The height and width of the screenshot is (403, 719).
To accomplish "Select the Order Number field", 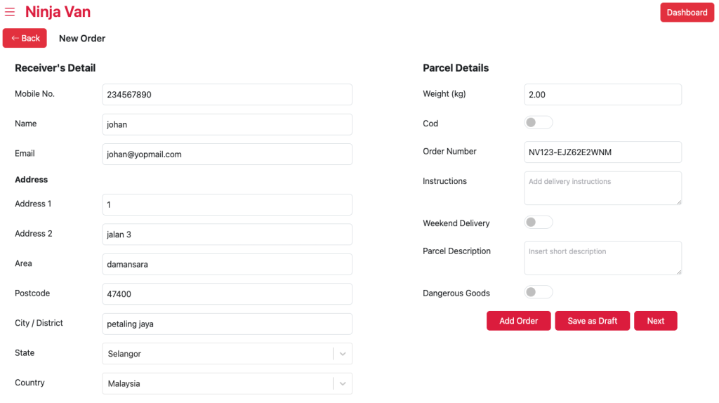I will tap(602, 152).
